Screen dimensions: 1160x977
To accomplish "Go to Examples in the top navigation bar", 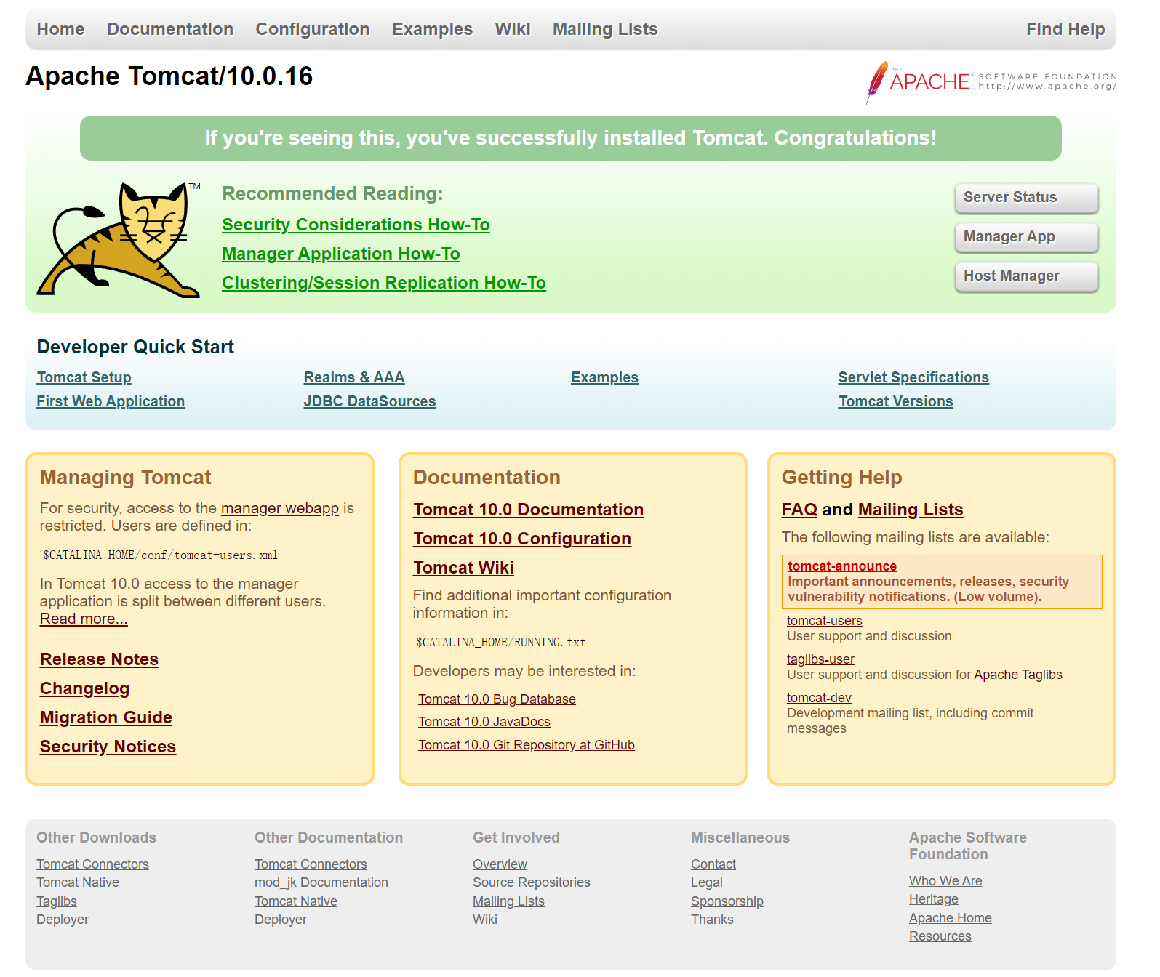I will click(432, 29).
